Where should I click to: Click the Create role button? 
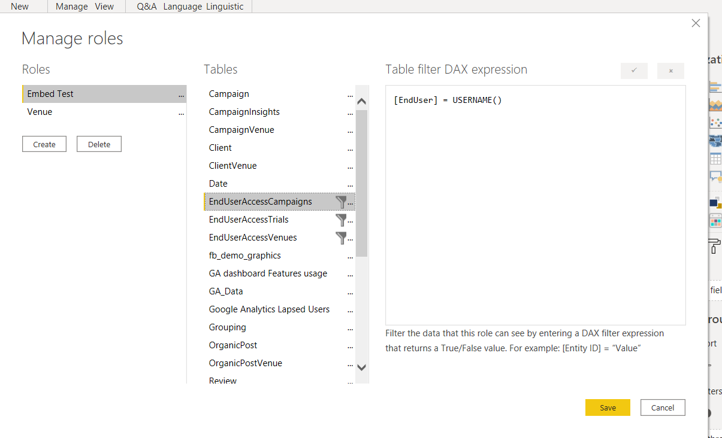[44, 144]
